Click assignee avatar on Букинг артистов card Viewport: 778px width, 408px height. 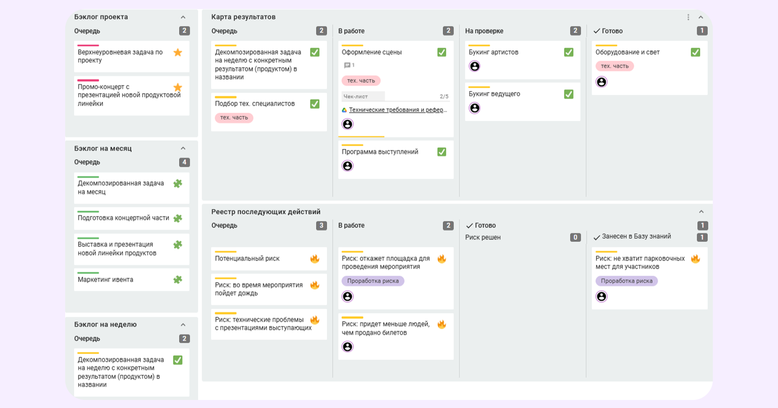click(x=474, y=66)
